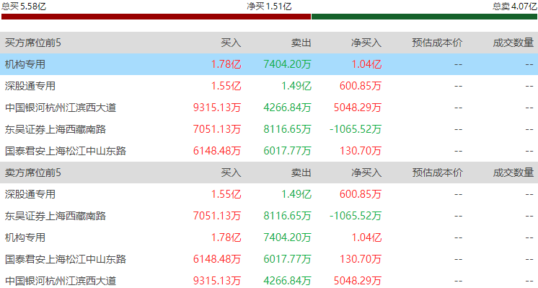
Task: Select the highlighted 机构专用 buyer row
Action: [x=269, y=64]
